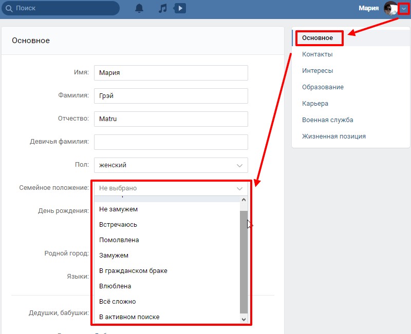Open the Контакты section

(317, 54)
